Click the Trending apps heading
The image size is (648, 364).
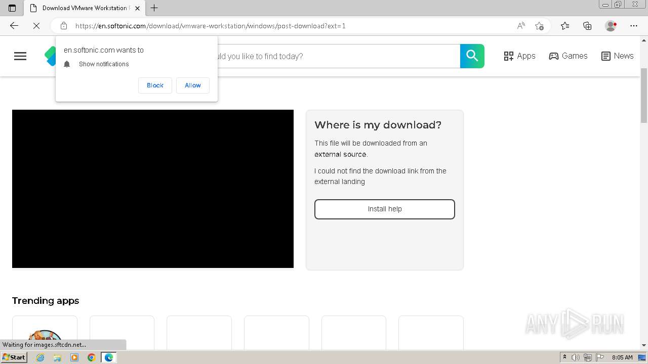click(x=46, y=301)
